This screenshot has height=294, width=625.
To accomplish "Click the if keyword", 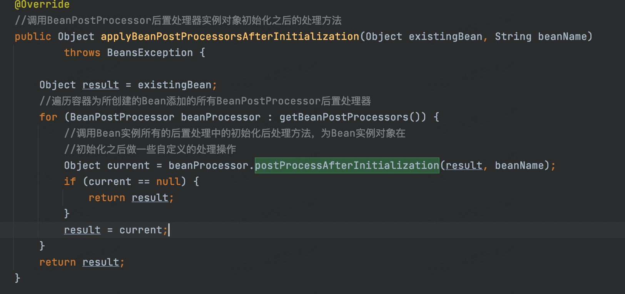I will [x=70, y=182].
